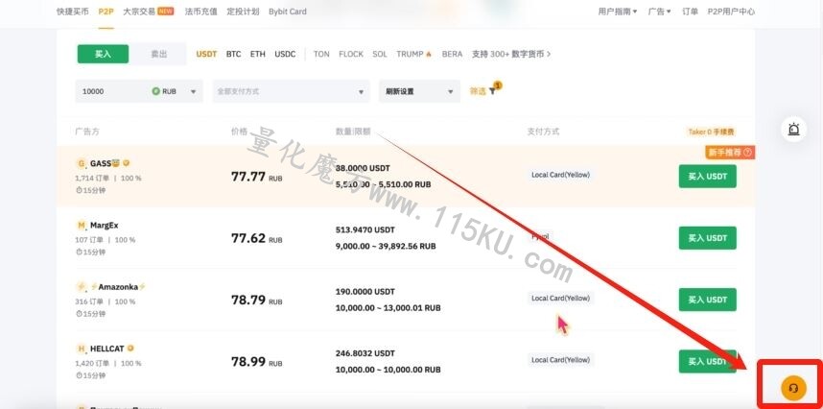Screen dimensions: 823x409
Task: Open the 定投计划 tab
Action: pos(243,11)
